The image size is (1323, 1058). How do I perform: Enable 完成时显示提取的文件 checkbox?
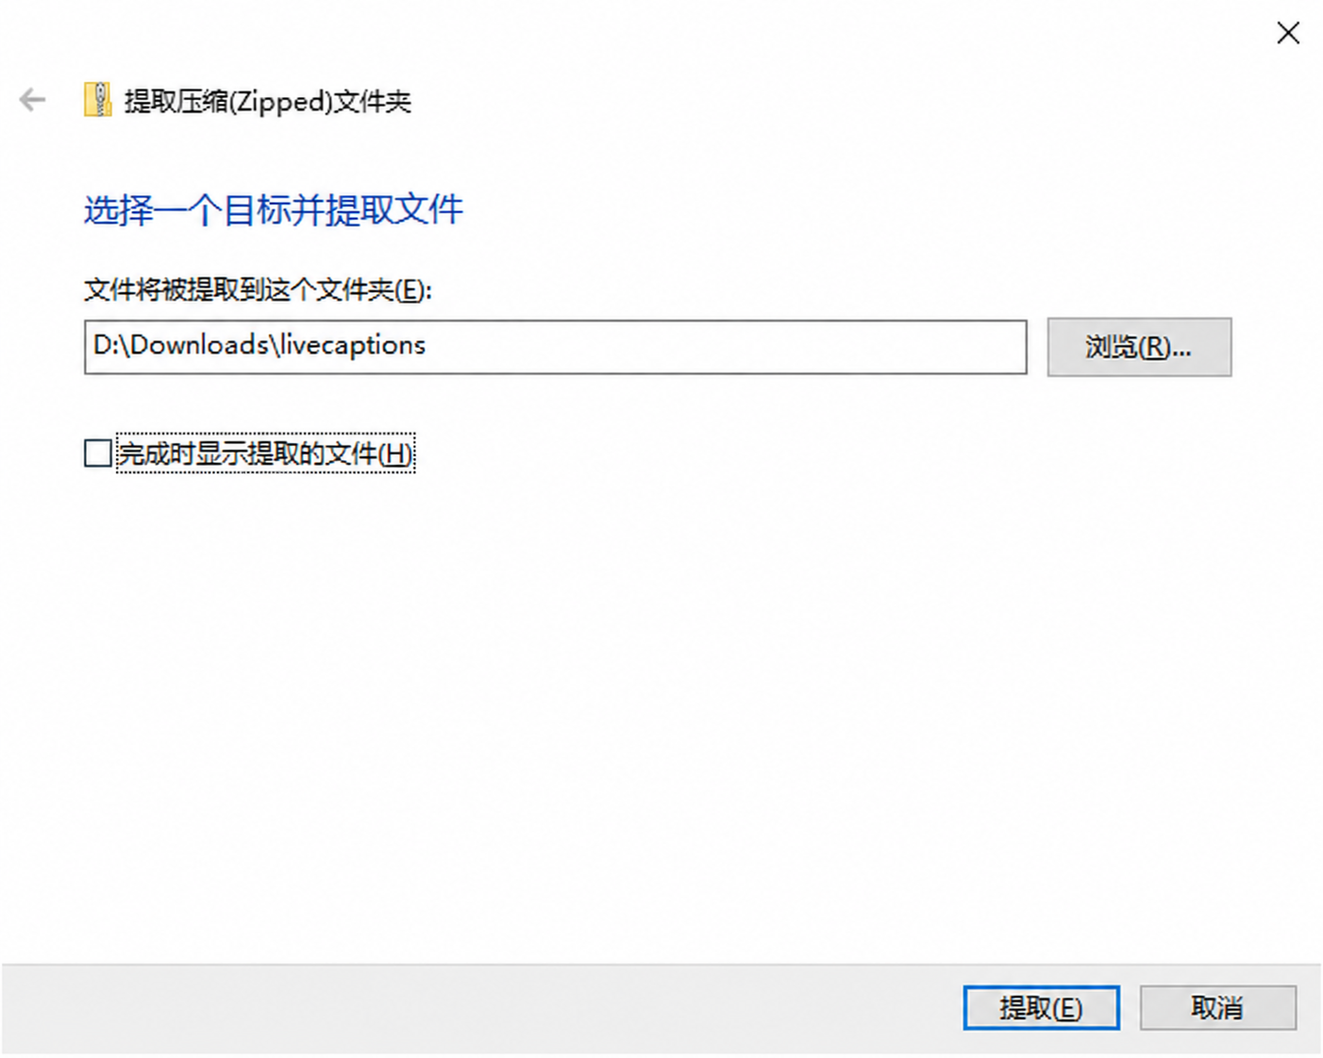pyautogui.click(x=97, y=454)
